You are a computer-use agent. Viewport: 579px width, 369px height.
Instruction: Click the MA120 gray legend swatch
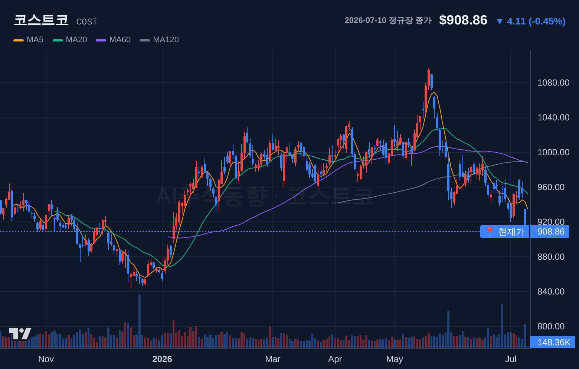[x=145, y=40]
